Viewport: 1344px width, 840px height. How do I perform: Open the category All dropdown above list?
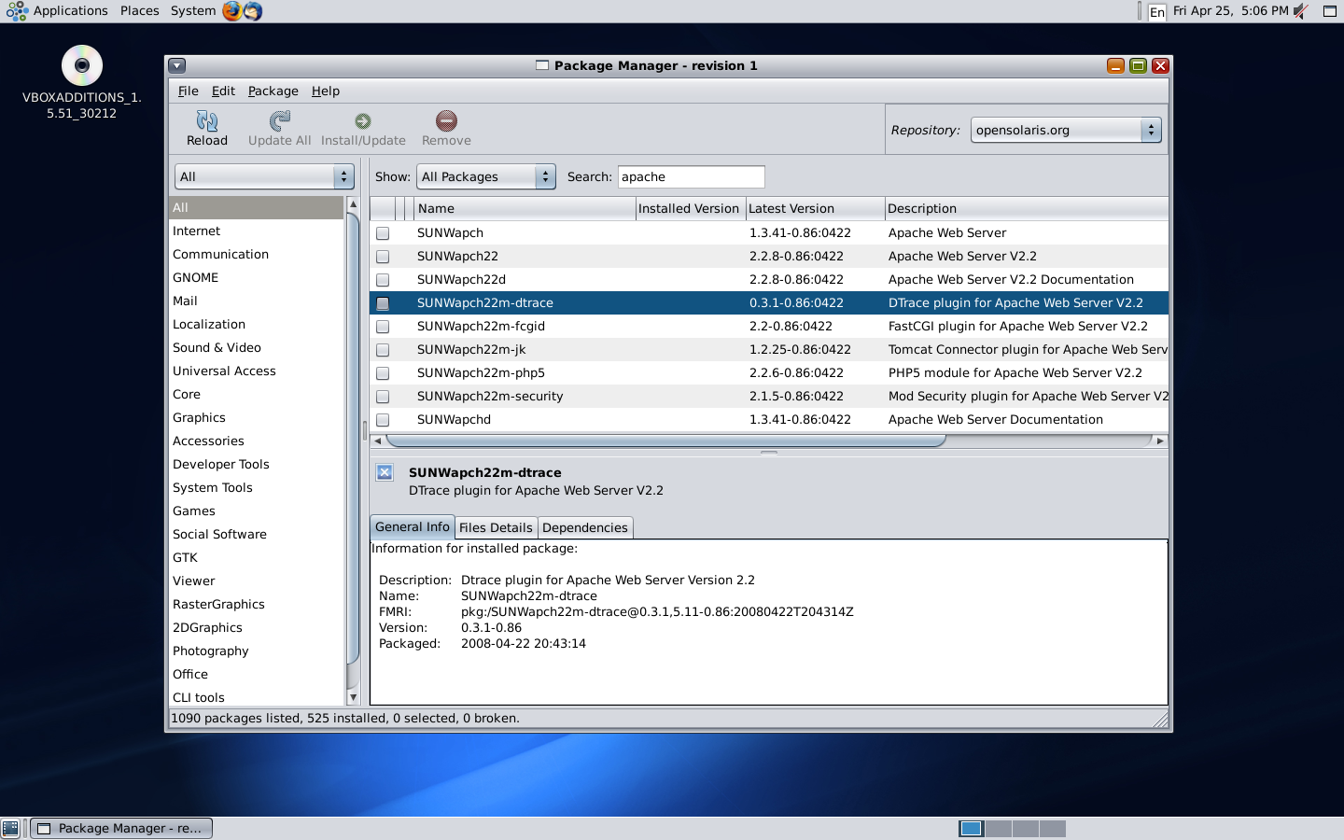[264, 176]
